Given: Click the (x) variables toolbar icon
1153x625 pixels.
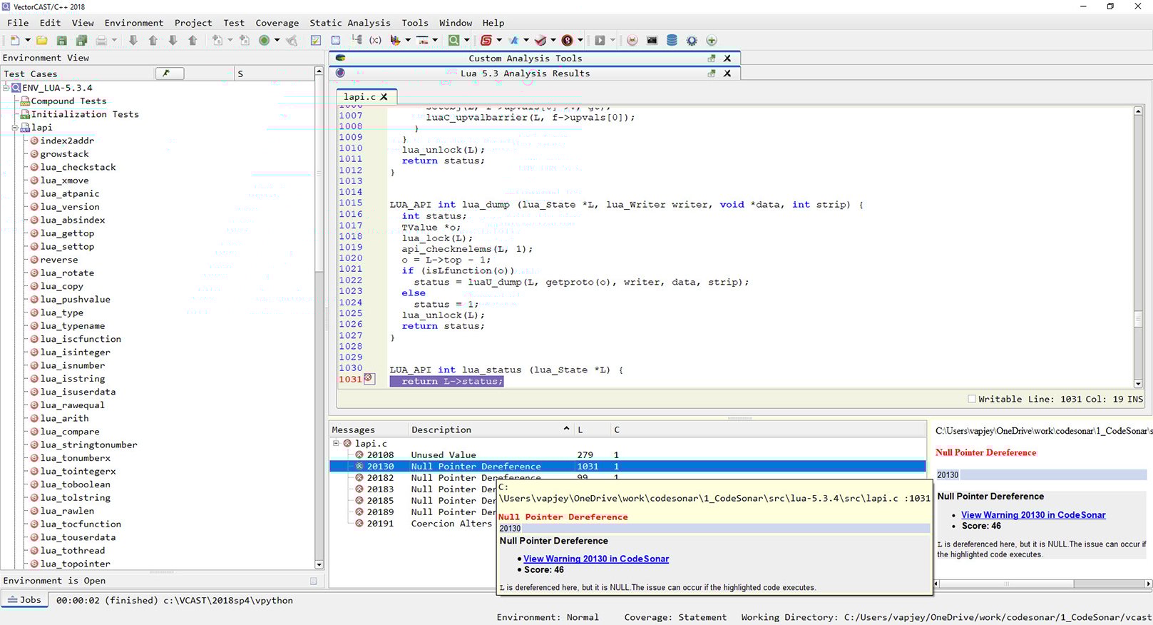Looking at the screenshot, I should pyautogui.click(x=375, y=41).
